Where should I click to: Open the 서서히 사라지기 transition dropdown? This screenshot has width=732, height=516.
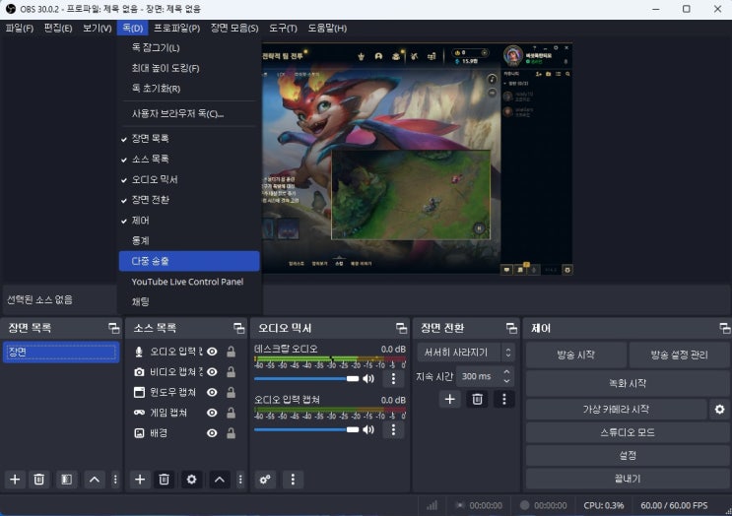point(465,353)
